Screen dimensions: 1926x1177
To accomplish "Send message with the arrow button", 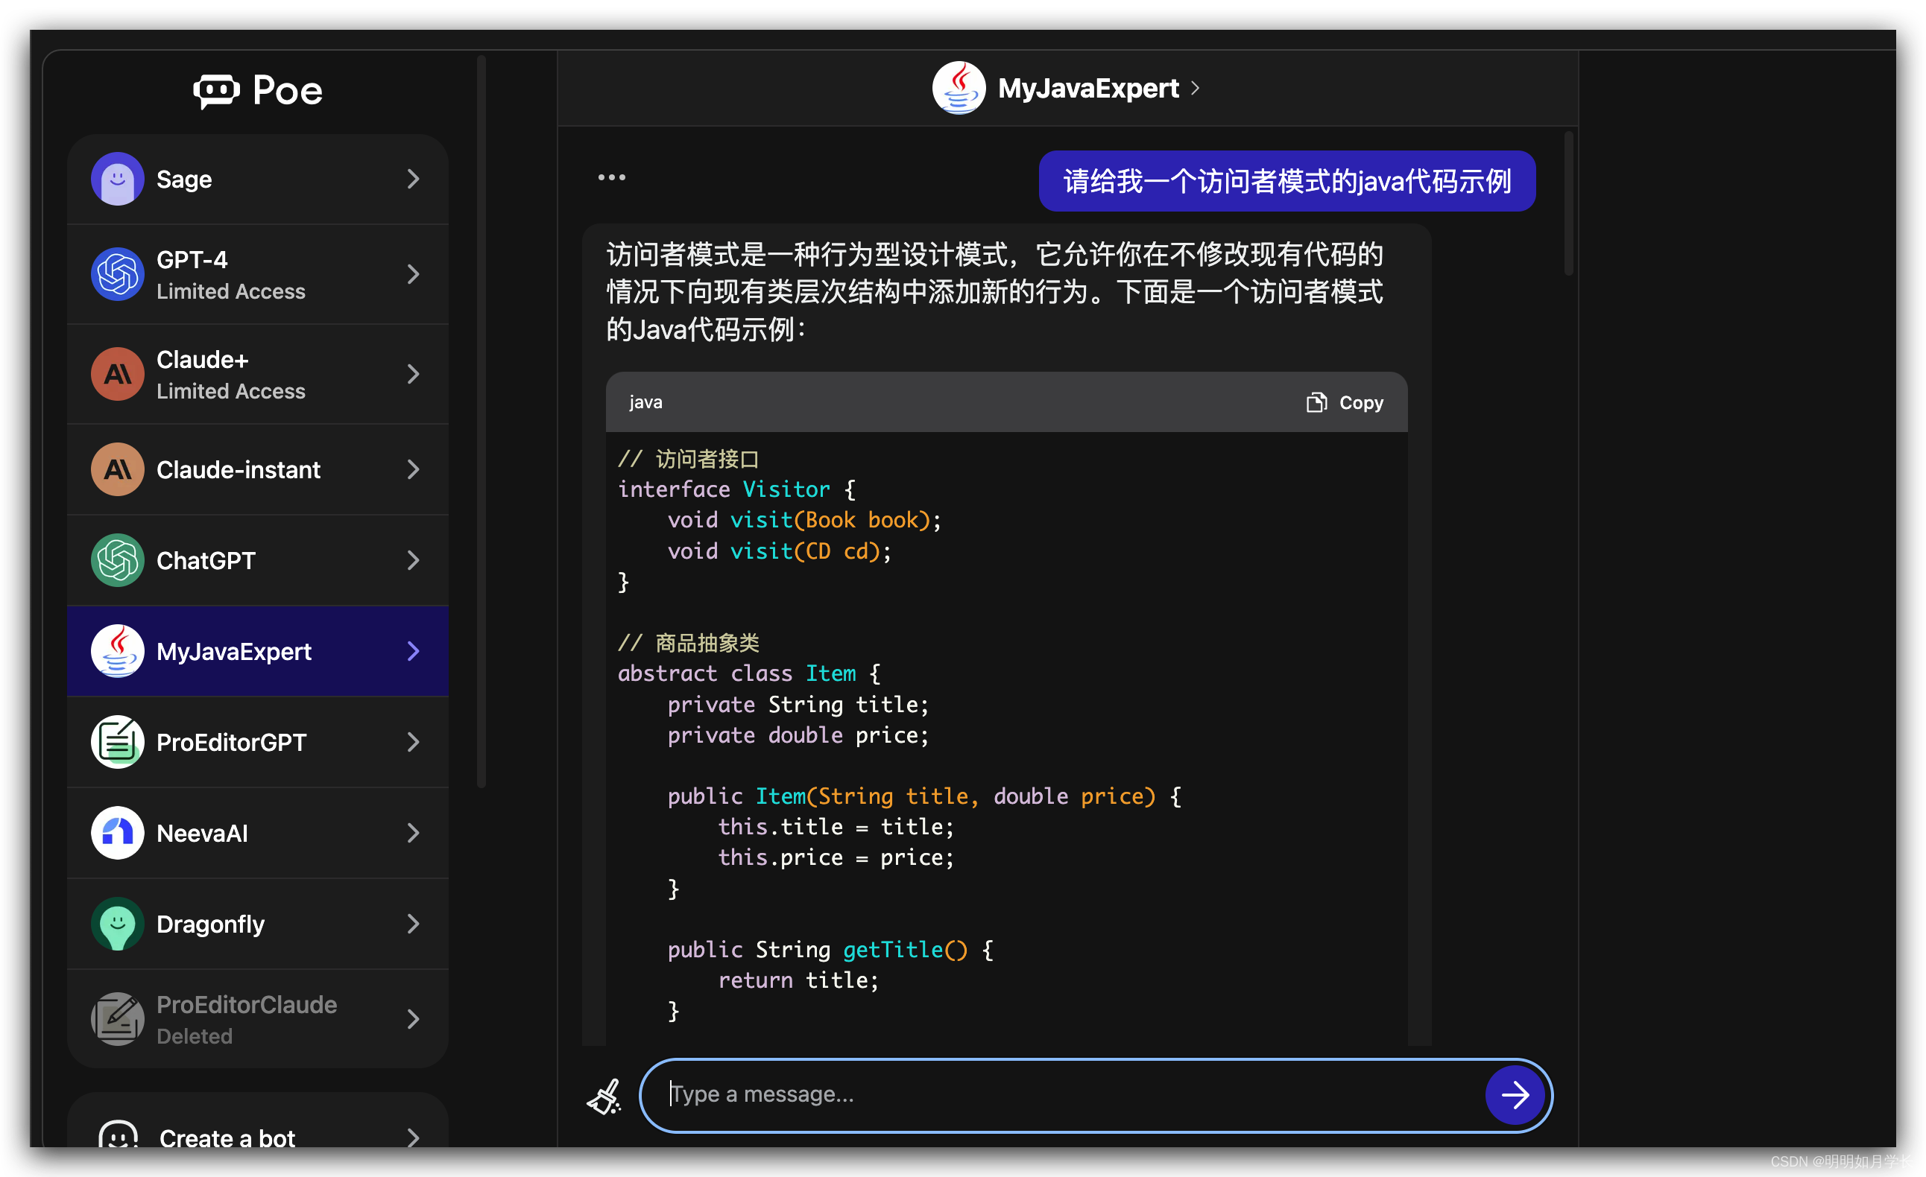I will point(1514,1095).
